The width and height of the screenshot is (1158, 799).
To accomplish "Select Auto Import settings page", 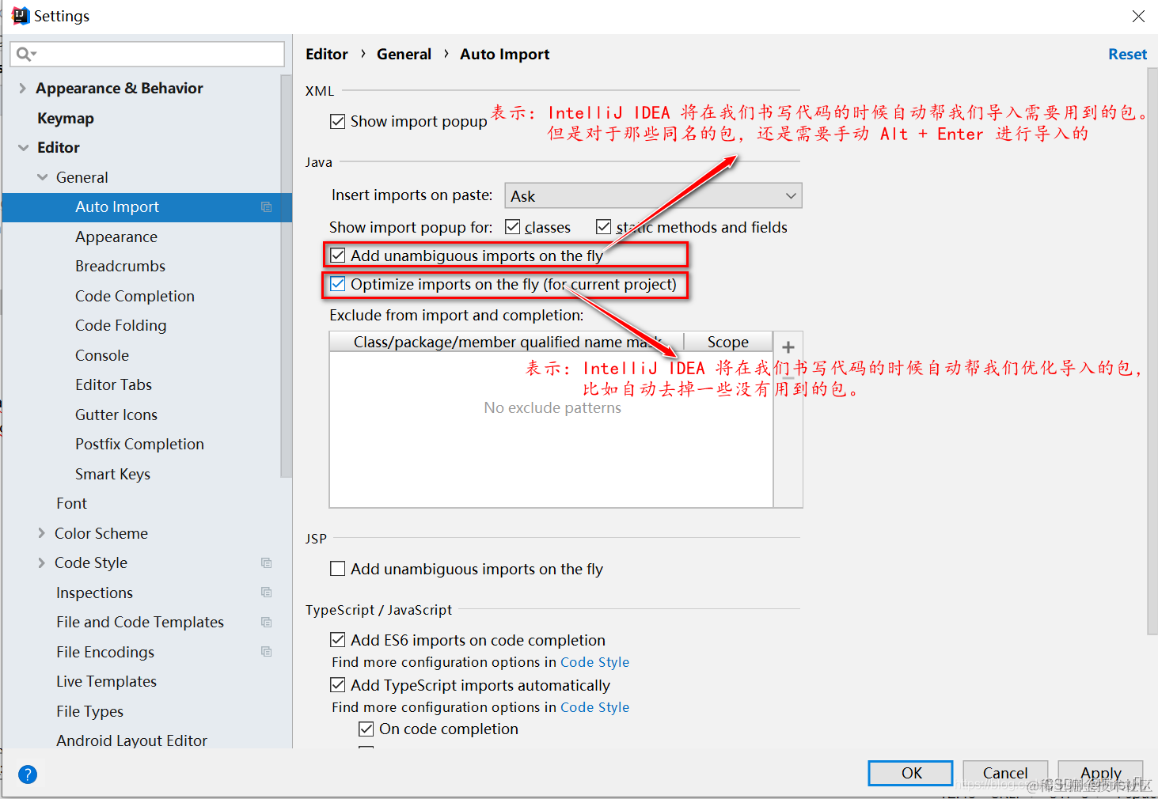I will tap(147, 207).
